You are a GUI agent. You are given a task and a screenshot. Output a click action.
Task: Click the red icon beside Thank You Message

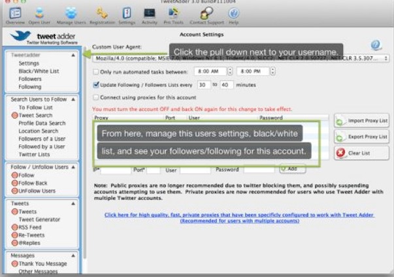[15, 263]
